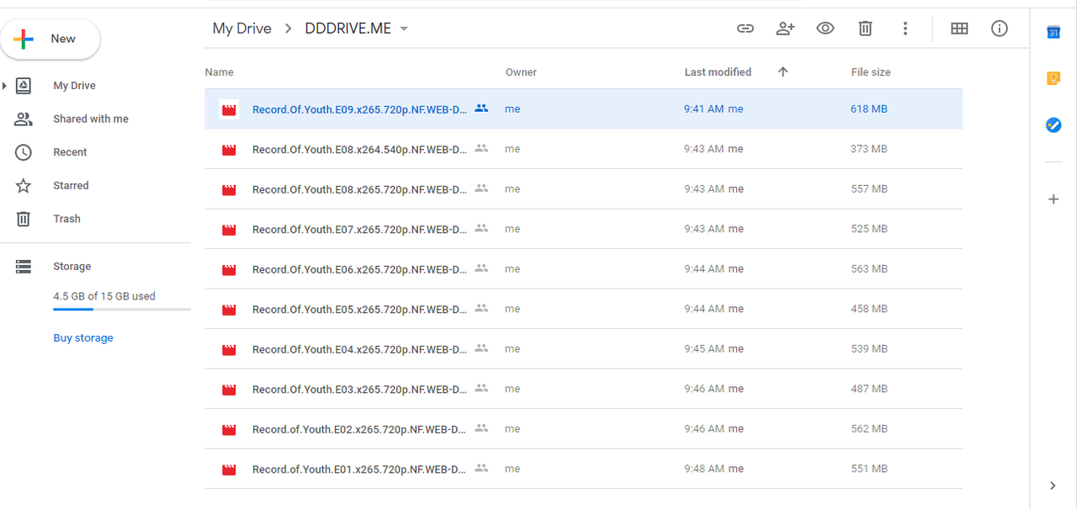Click the video icon of E03 file
Viewport: 1077px width, 509px height.
click(228, 390)
